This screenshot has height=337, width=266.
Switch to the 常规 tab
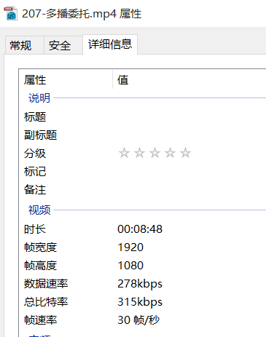pos(25,45)
